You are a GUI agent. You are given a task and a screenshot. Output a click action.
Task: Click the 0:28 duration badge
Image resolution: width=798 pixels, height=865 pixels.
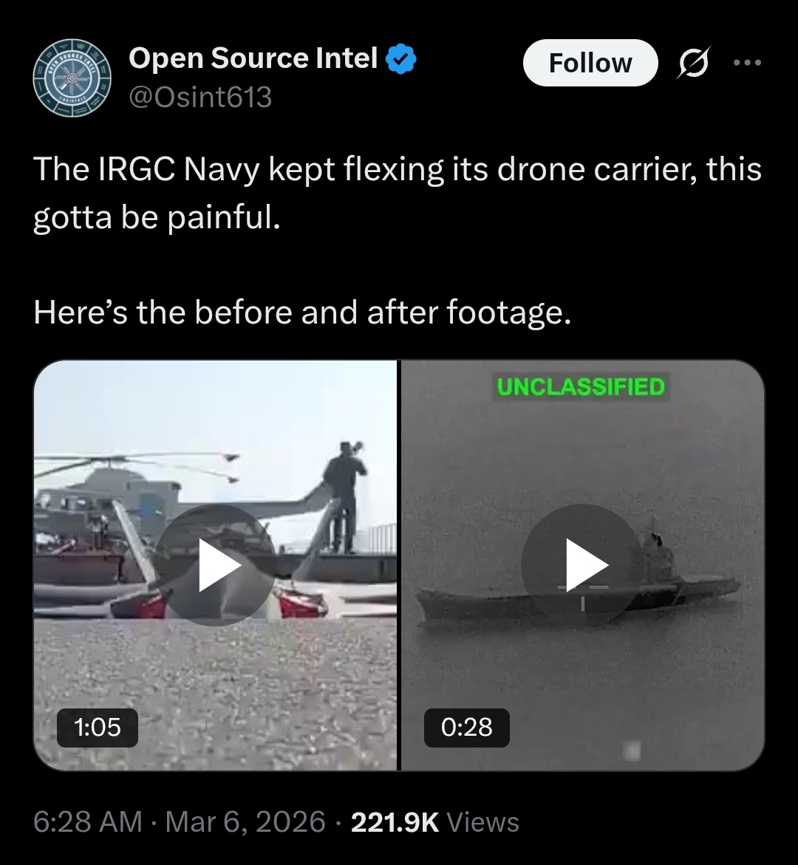(x=466, y=727)
